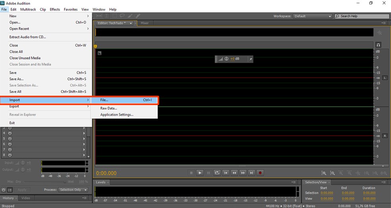The image size is (391, 208).
Task: Click the zoom in amplitude icon
Action: click(324, 173)
